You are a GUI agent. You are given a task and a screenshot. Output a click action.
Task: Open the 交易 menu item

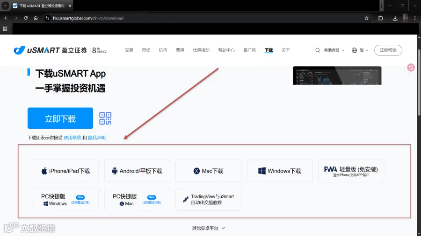(129, 50)
